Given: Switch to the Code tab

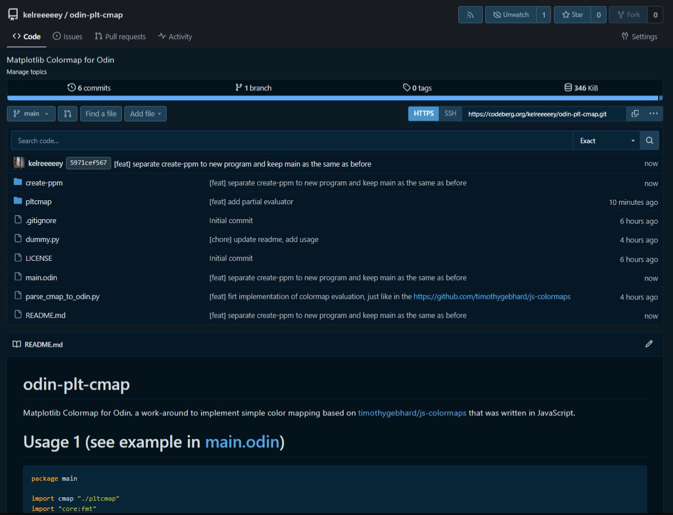Looking at the screenshot, I should pos(26,37).
